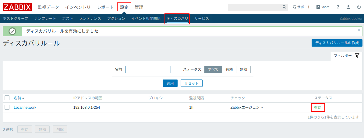The width and height of the screenshot is (364, 138).
Task: Click the チェック column header
Action: (238, 98)
